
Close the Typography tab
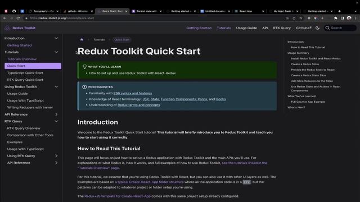tap(57, 11)
